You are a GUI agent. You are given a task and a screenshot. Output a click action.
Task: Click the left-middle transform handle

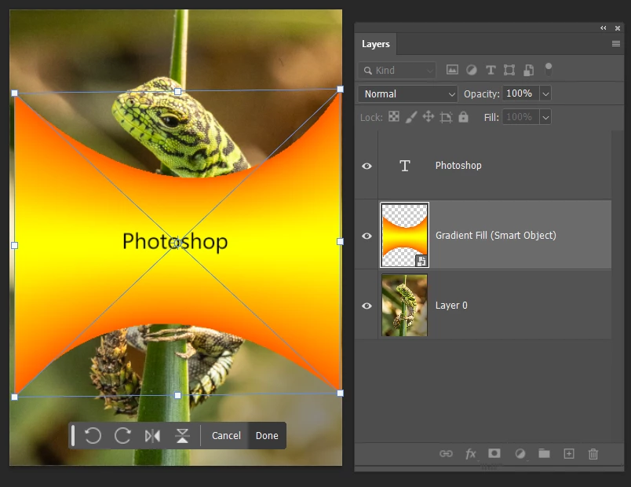14,245
